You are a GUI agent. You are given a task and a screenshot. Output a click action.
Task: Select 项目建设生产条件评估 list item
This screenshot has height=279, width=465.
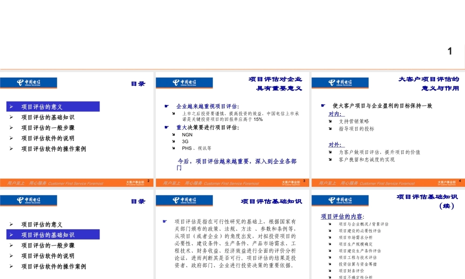click(360, 251)
